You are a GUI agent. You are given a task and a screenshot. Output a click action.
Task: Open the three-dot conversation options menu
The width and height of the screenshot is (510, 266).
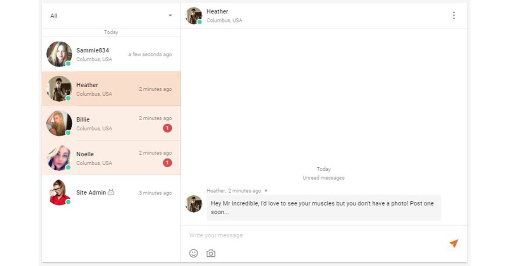point(454,15)
